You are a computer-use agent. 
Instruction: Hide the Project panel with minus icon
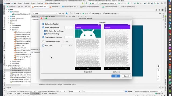point(29,7)
